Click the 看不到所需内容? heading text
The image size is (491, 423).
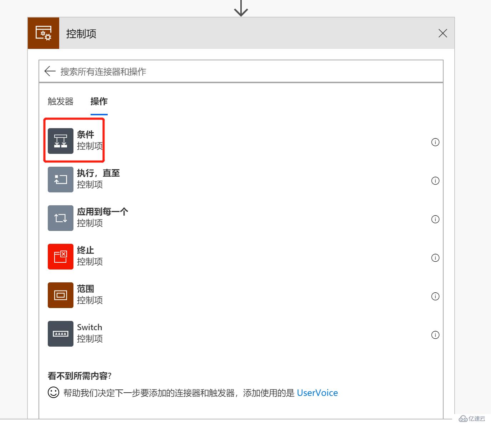(x=80, y=376)
